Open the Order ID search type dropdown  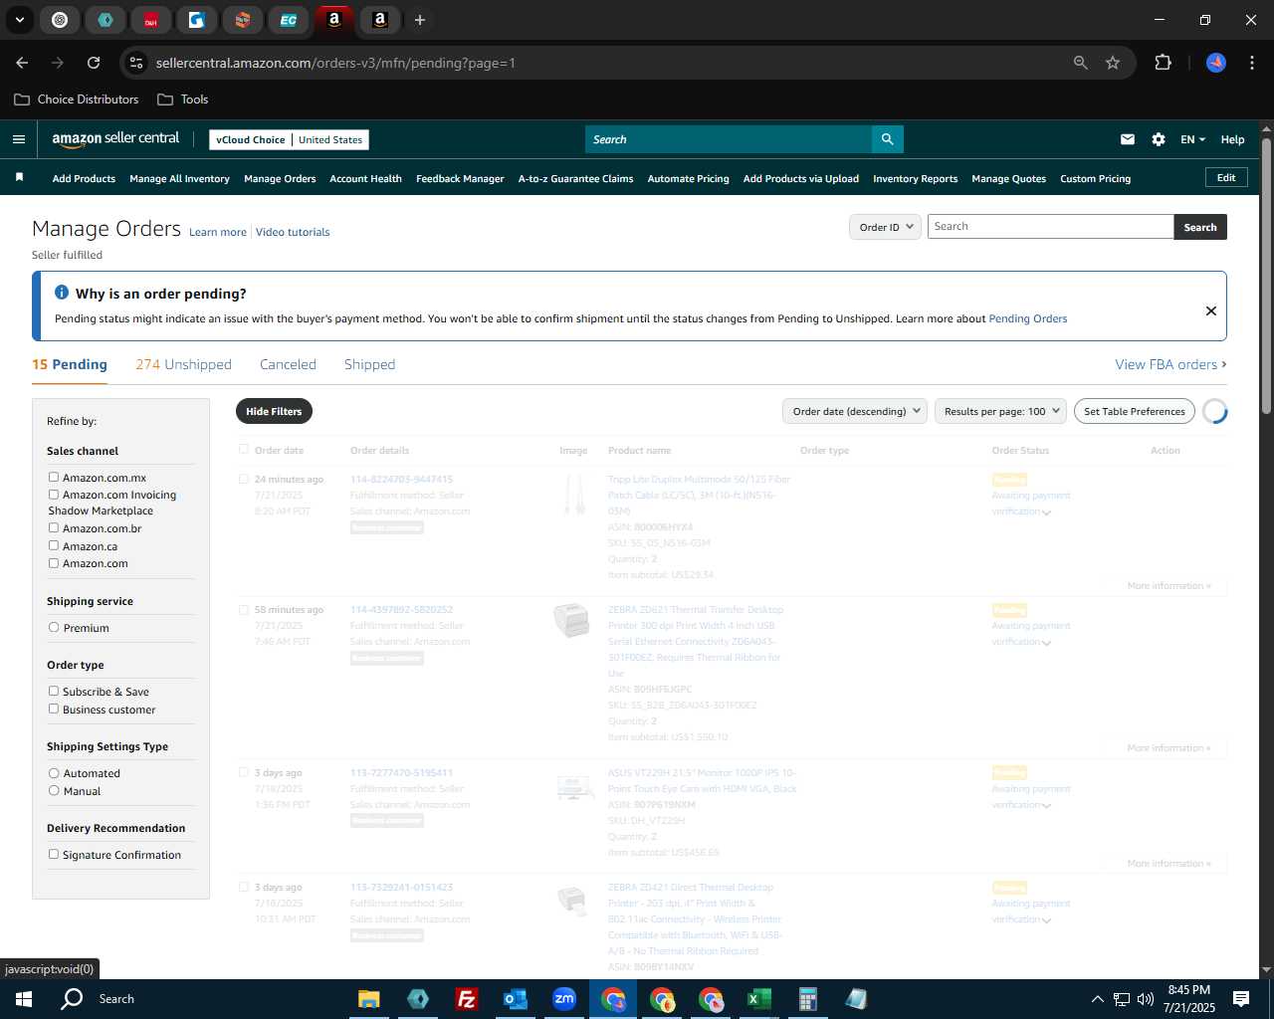[x=885, y=227]
